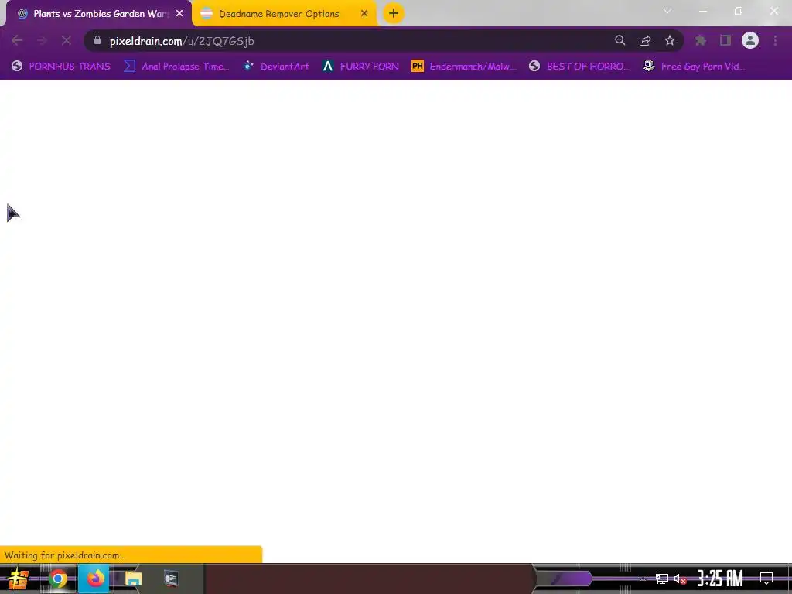Screen dimensions: 792x594
Task: Open the 3:25 AM clock
Action: (x=720, y=579)
